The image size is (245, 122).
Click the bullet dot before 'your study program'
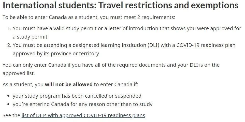click(x=8, y=96)
